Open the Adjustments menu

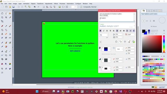[49, 4]
